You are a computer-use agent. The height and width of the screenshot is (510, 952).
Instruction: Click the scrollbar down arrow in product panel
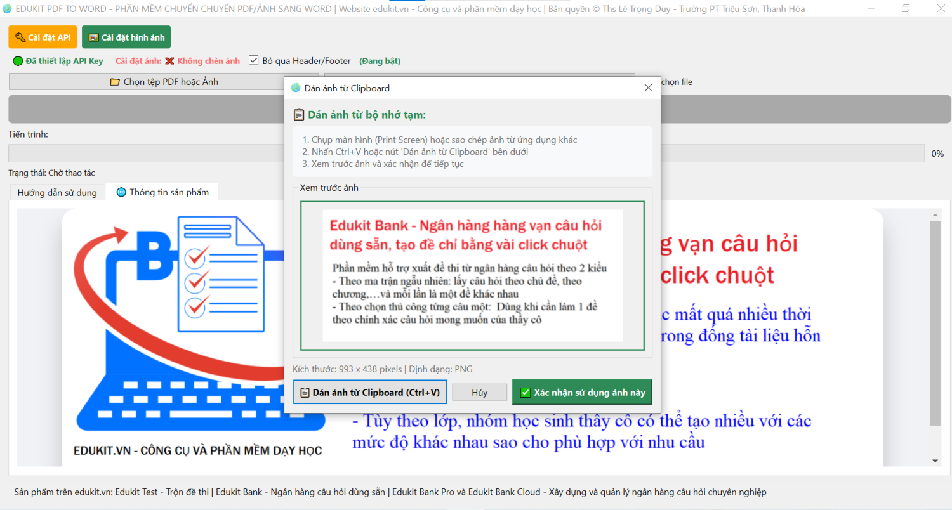click(x=935, y=461)
